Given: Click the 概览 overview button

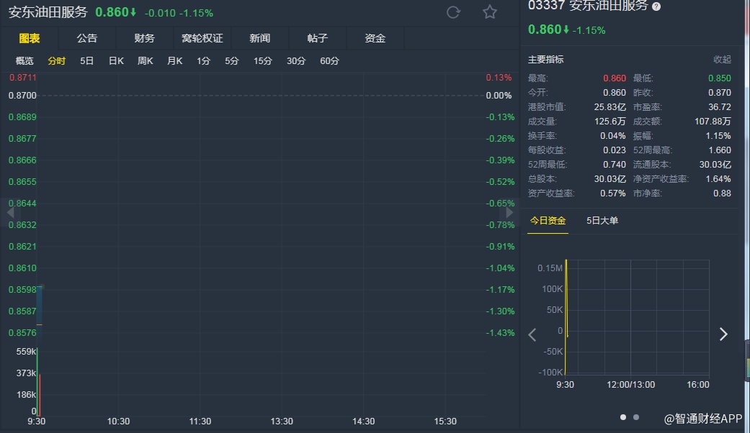Looking at the screenshot, I should (24, 61).
